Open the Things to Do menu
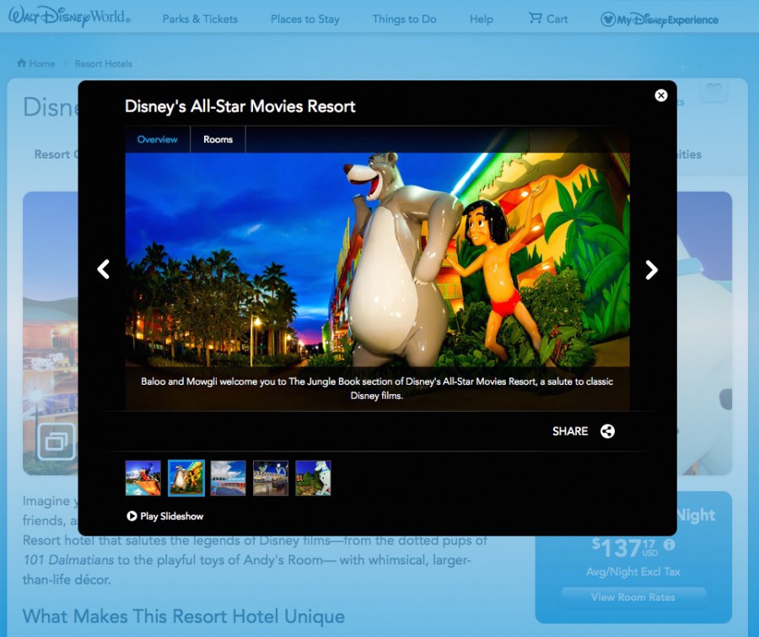This screenshot has height=637, width=759. coord(404,19)
